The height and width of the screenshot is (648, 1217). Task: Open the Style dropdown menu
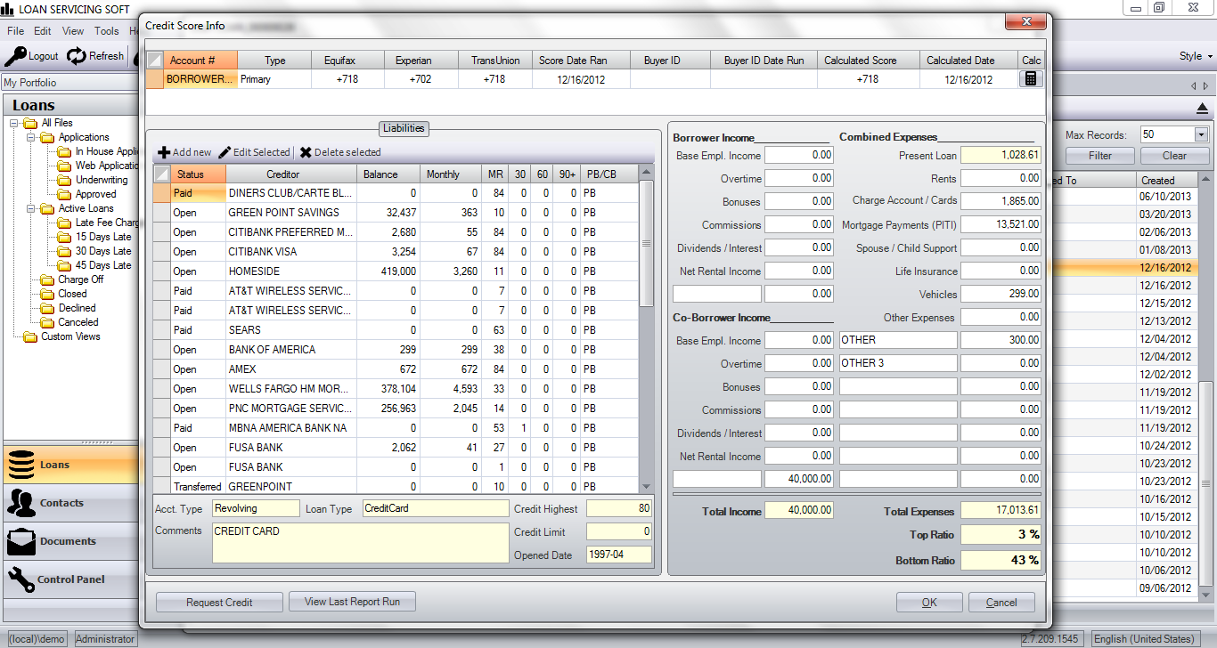pyautogui.click(x=1196, y=56)
